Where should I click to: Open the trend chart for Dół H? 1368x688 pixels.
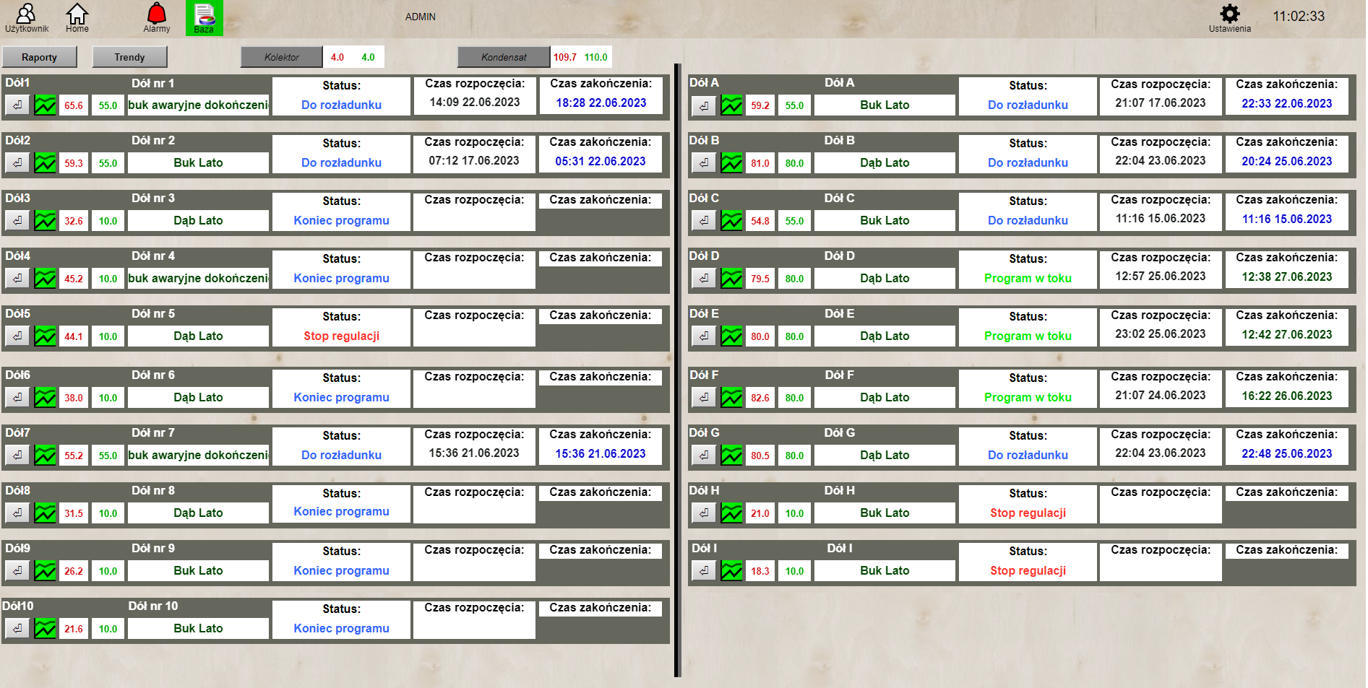click(x=731, y=513)
